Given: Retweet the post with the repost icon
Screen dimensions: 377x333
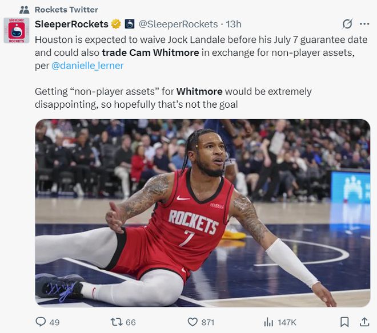Looking at the screenshot, I should (x=117, y=322).
